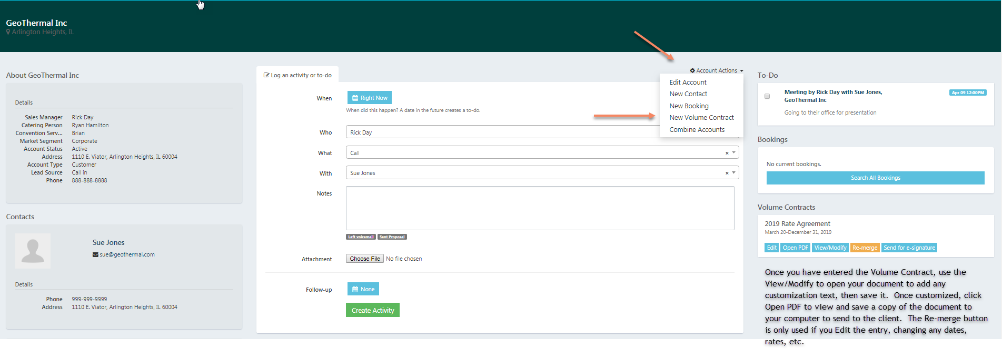1002x359 pixels.
Task: Expand the What dropdown arrow
Action: pos(733,153)
